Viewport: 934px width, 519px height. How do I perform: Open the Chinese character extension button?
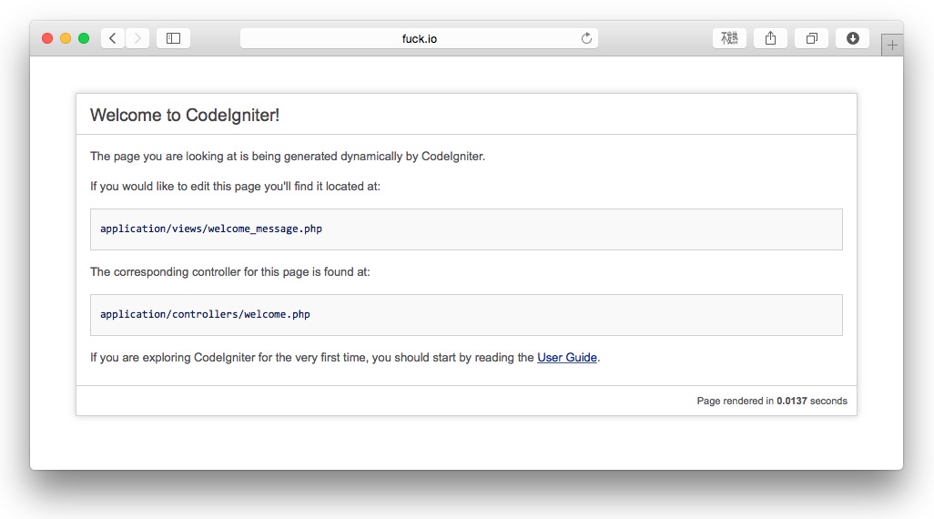click(729, 38)
